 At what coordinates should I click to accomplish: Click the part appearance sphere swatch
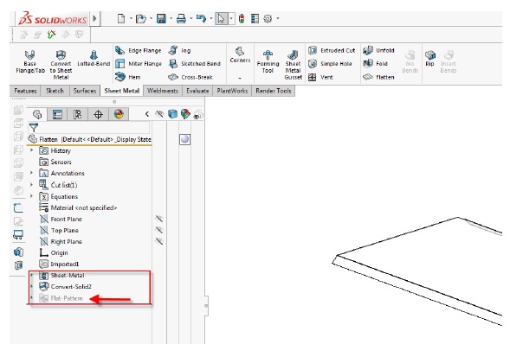tap(184, 139)
